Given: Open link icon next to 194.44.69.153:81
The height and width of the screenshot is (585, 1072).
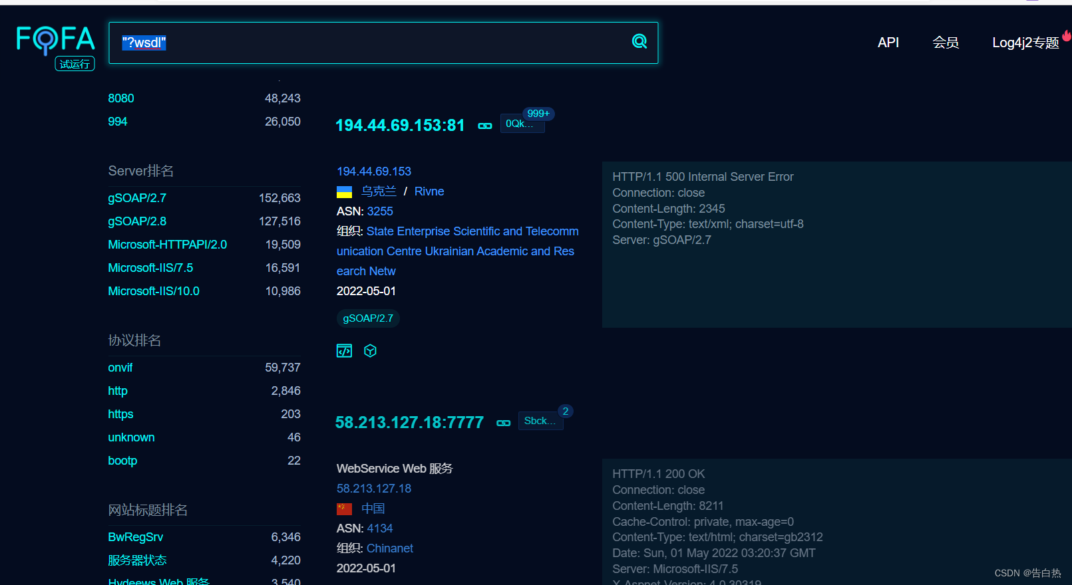Looking at the screenshot, I should (485, 126).
